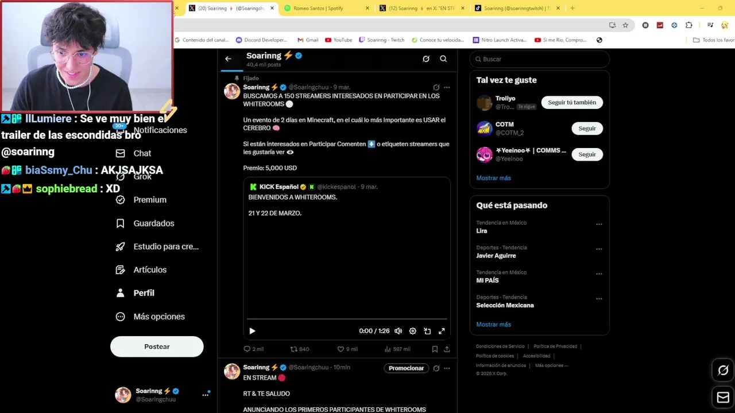Image resolution: width=735 pixels, height=413 pixels.
Task: Seek along the video progress bar
Action: [x=347, y=319]
